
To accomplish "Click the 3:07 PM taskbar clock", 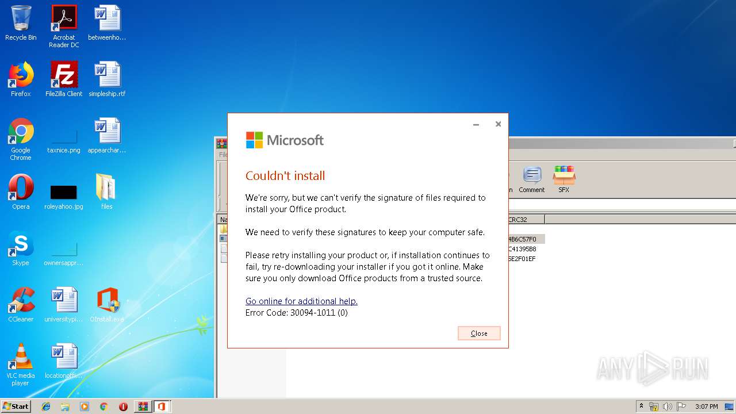I will tap(706, 407).
